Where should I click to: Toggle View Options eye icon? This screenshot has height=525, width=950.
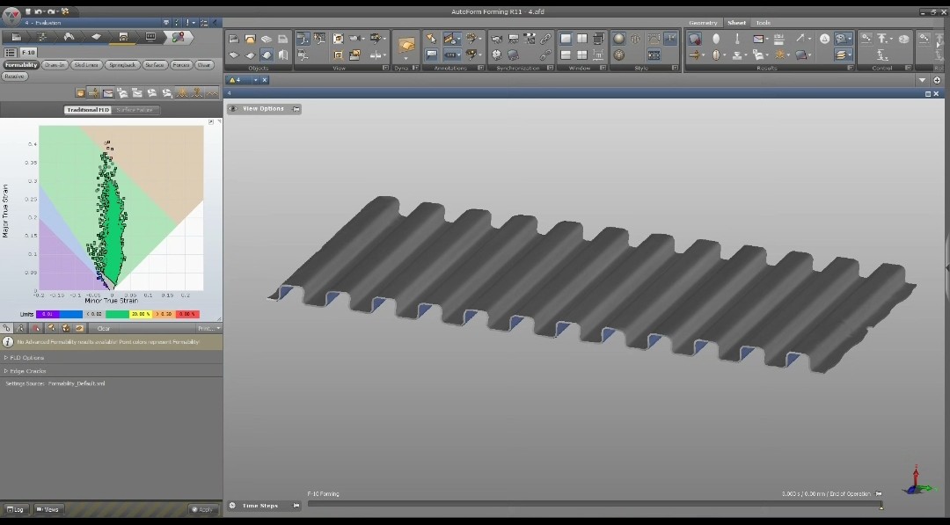click(x=232, y=109)
